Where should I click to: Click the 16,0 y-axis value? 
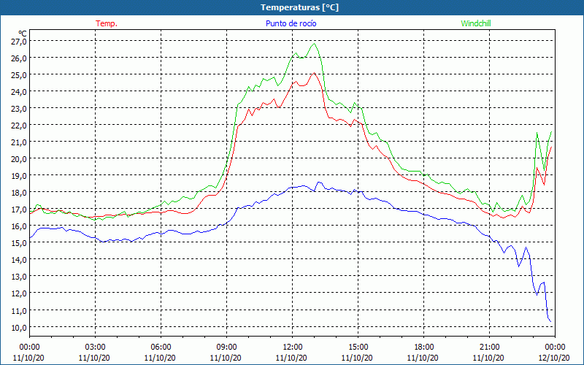19,226
